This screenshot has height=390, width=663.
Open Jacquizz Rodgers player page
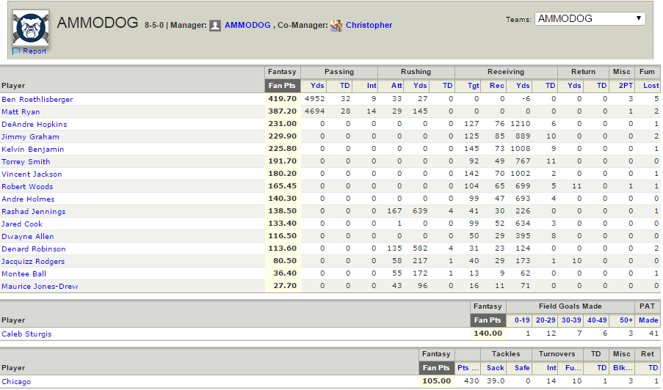coord(33,261)
